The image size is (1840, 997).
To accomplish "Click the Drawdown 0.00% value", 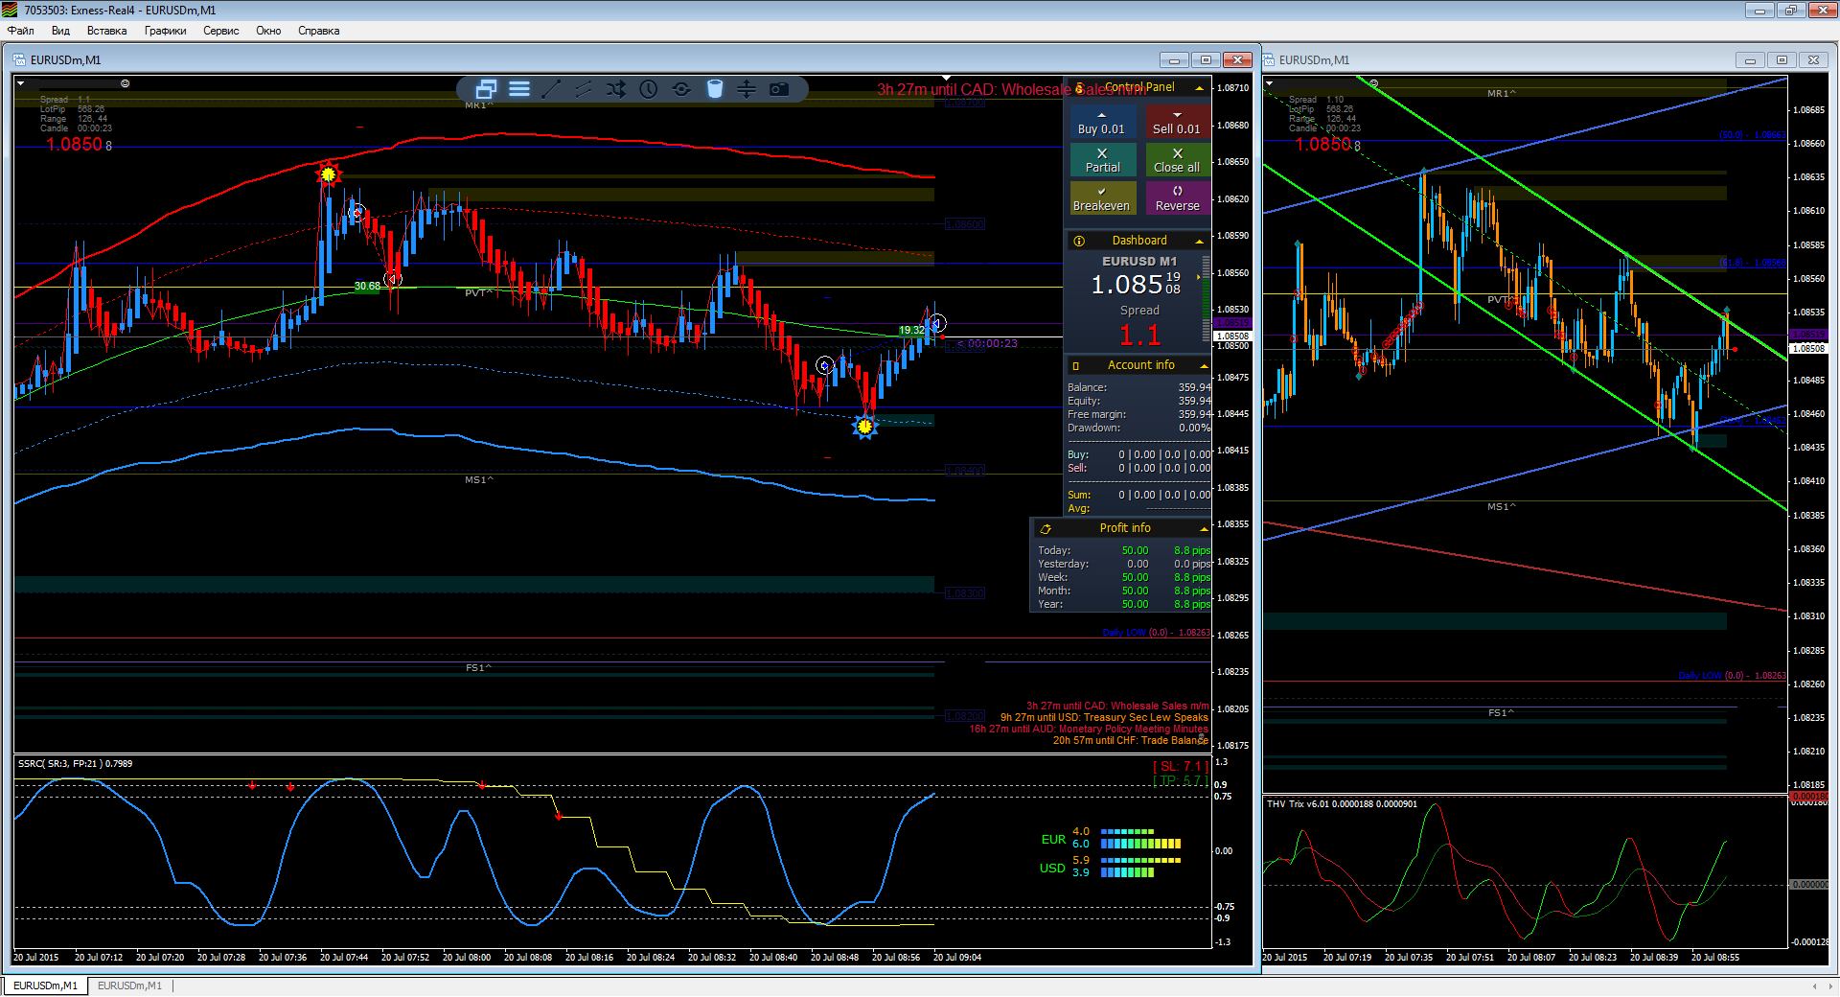I will [1194, 428].
